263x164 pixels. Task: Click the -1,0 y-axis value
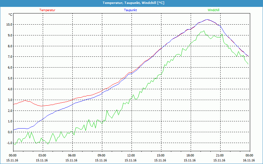(9, 143)
